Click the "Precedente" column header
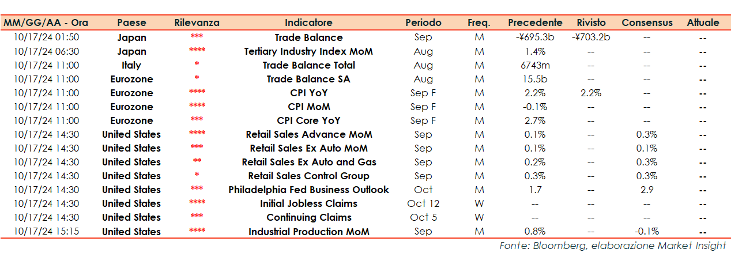The height and width of the screenshot is (253, 731). point(535,23)
